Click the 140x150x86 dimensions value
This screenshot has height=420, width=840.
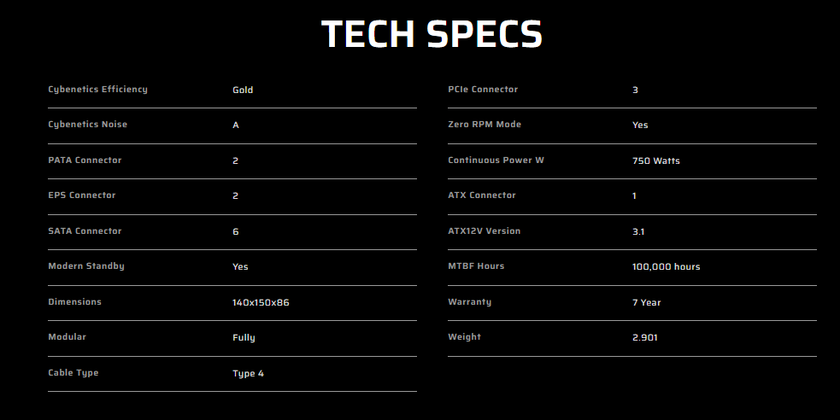[x=261, y=302]
